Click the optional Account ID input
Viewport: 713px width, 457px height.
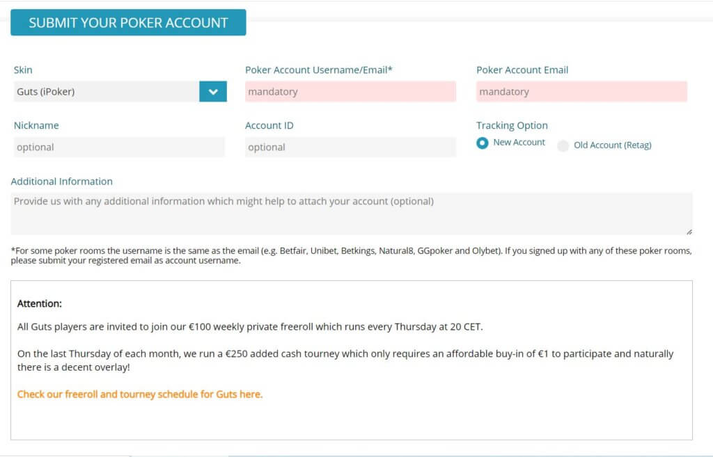coord(350,147)
